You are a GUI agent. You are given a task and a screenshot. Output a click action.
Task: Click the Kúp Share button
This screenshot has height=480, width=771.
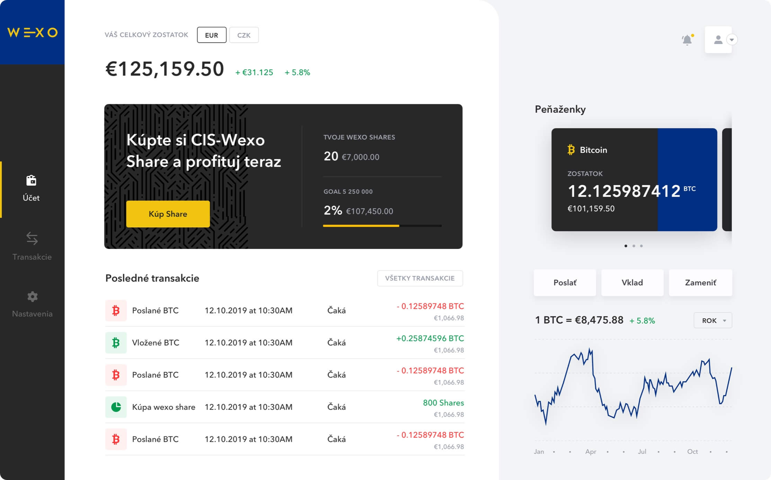point(168,214)
